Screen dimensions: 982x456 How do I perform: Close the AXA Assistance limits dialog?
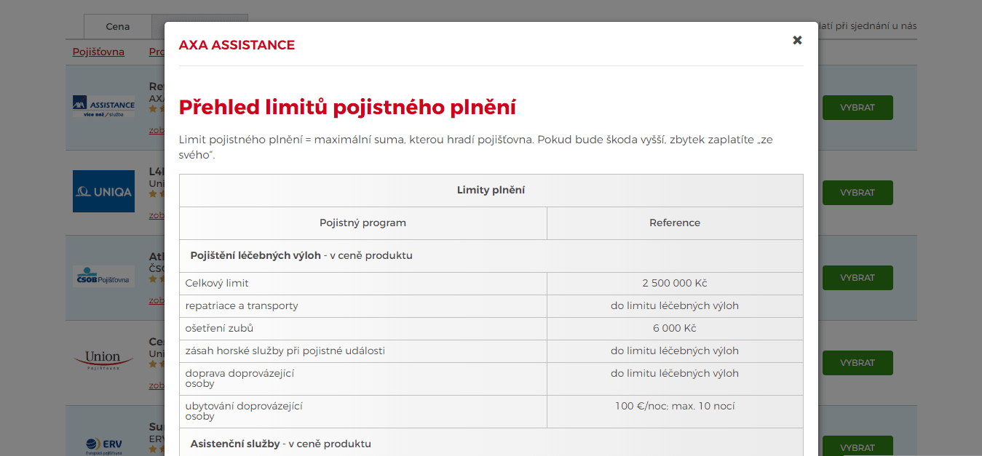coord(797,41)
